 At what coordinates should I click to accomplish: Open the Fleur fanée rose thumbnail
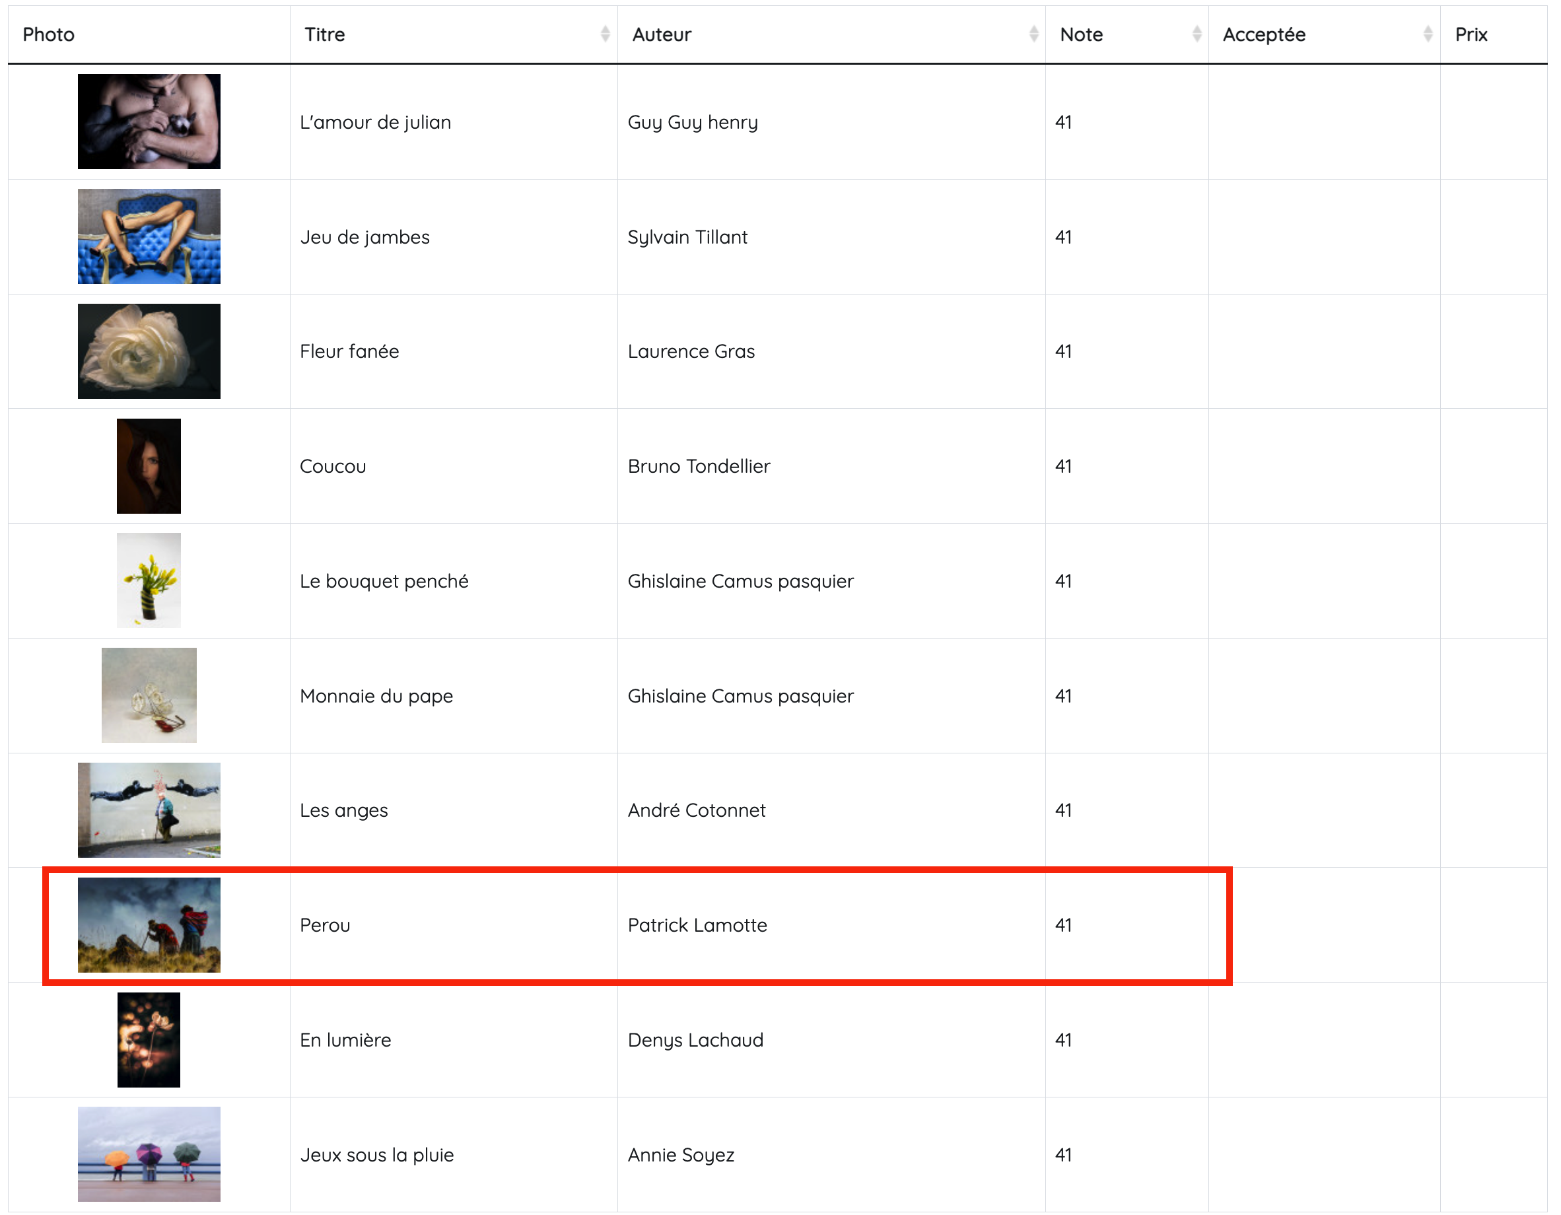pyautogui.click(x=149, y=351)
